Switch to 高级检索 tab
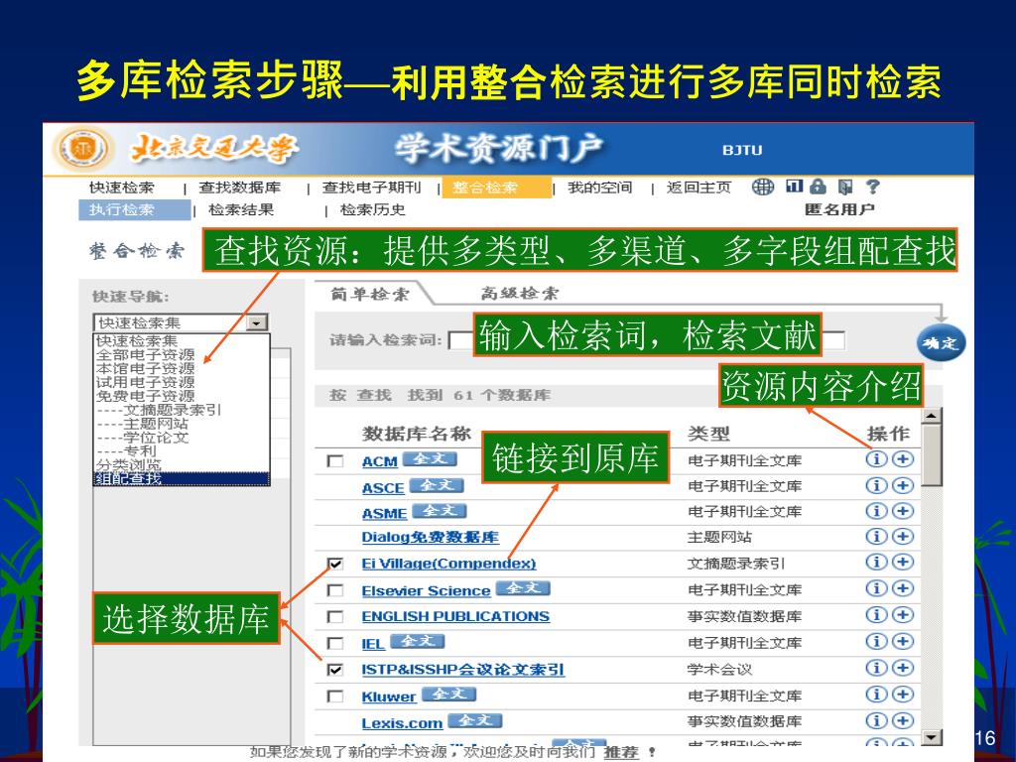 [520, 294]
